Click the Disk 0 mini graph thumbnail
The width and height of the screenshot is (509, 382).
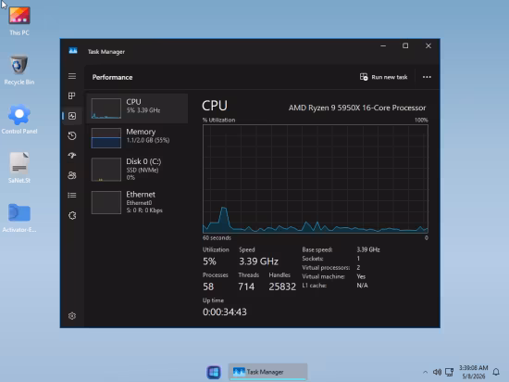(106, 170)
